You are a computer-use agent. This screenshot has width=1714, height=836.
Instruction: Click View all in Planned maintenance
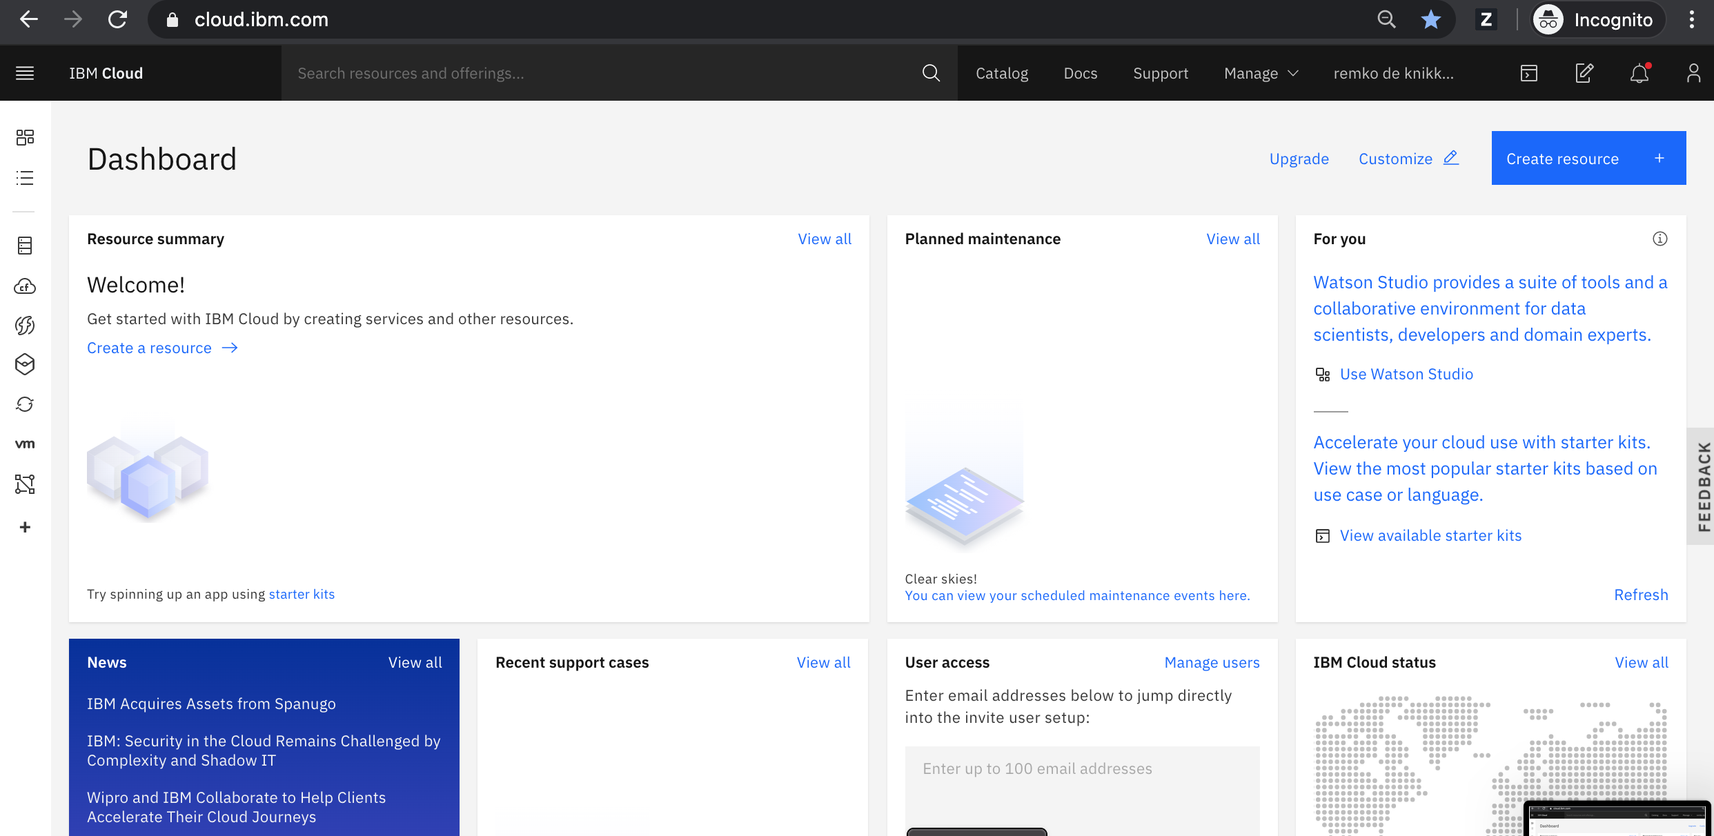(x=1232, y=239)
